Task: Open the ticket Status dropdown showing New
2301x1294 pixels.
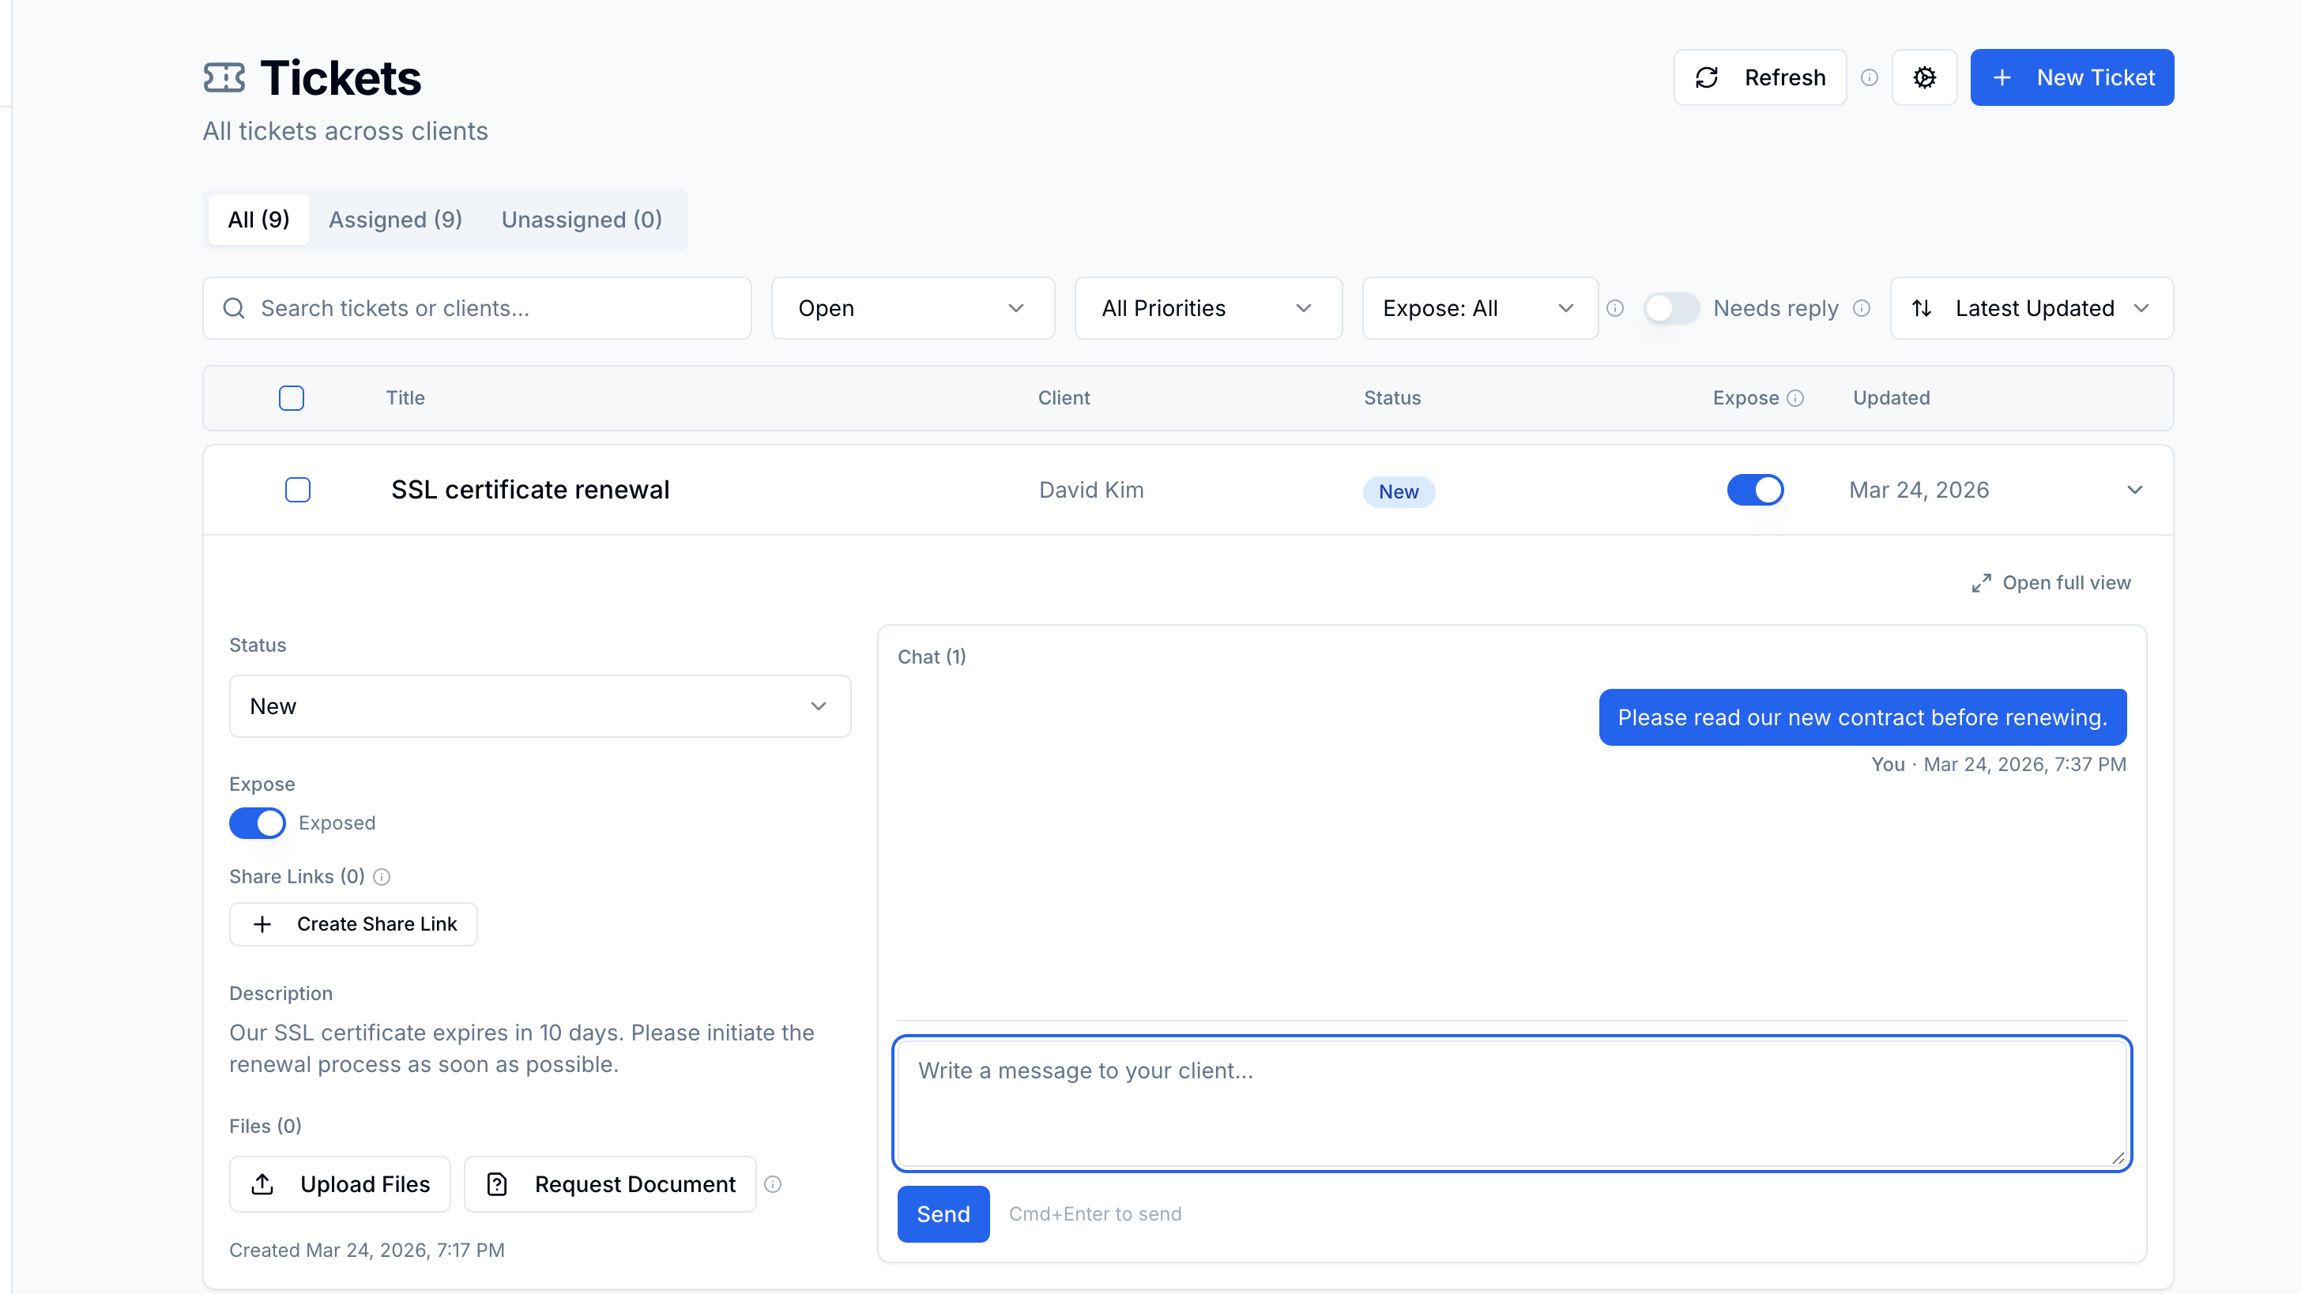Action: click(540, 706)
